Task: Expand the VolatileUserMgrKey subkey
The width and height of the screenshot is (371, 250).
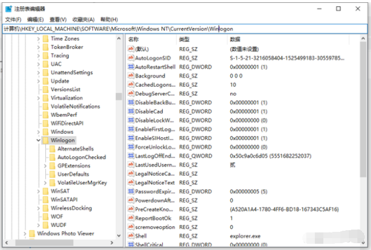Action: tap(45, 183)
